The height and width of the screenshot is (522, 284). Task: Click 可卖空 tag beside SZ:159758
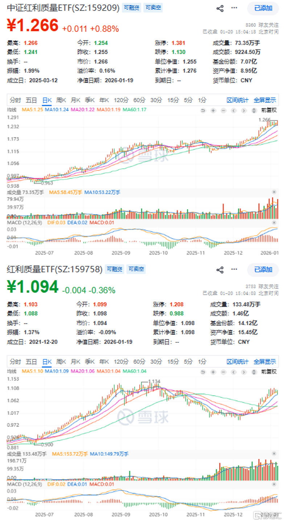click(135, 269)
